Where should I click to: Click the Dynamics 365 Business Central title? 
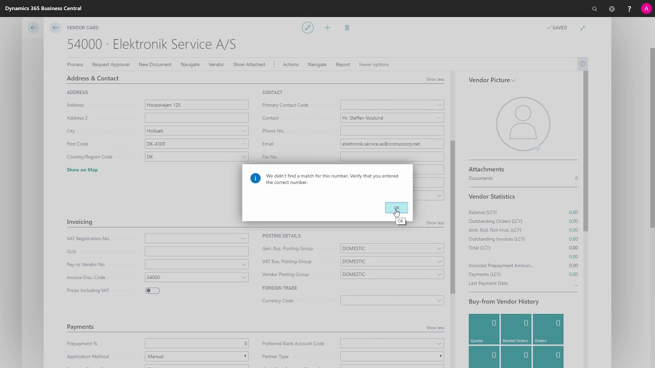tap(43, 8)
